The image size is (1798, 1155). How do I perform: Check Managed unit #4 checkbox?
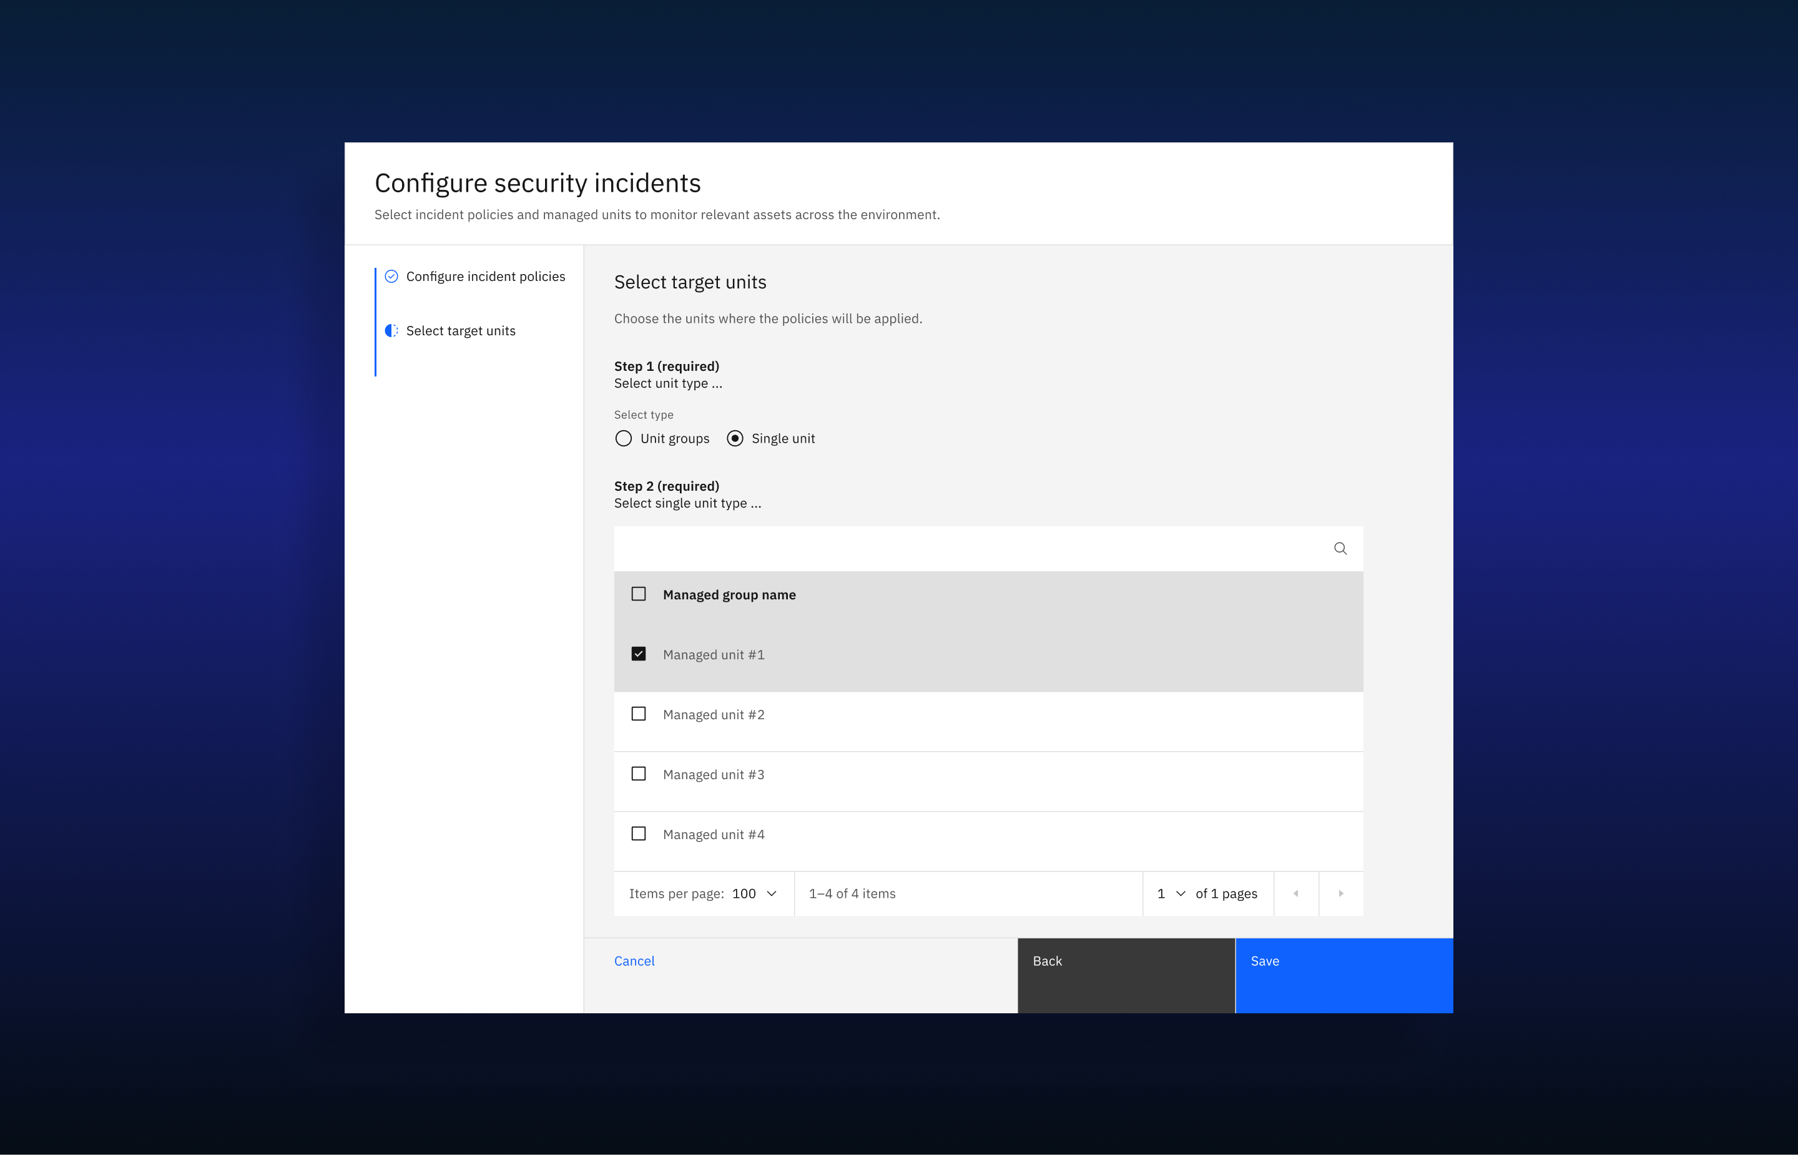(x=638, y=834)
